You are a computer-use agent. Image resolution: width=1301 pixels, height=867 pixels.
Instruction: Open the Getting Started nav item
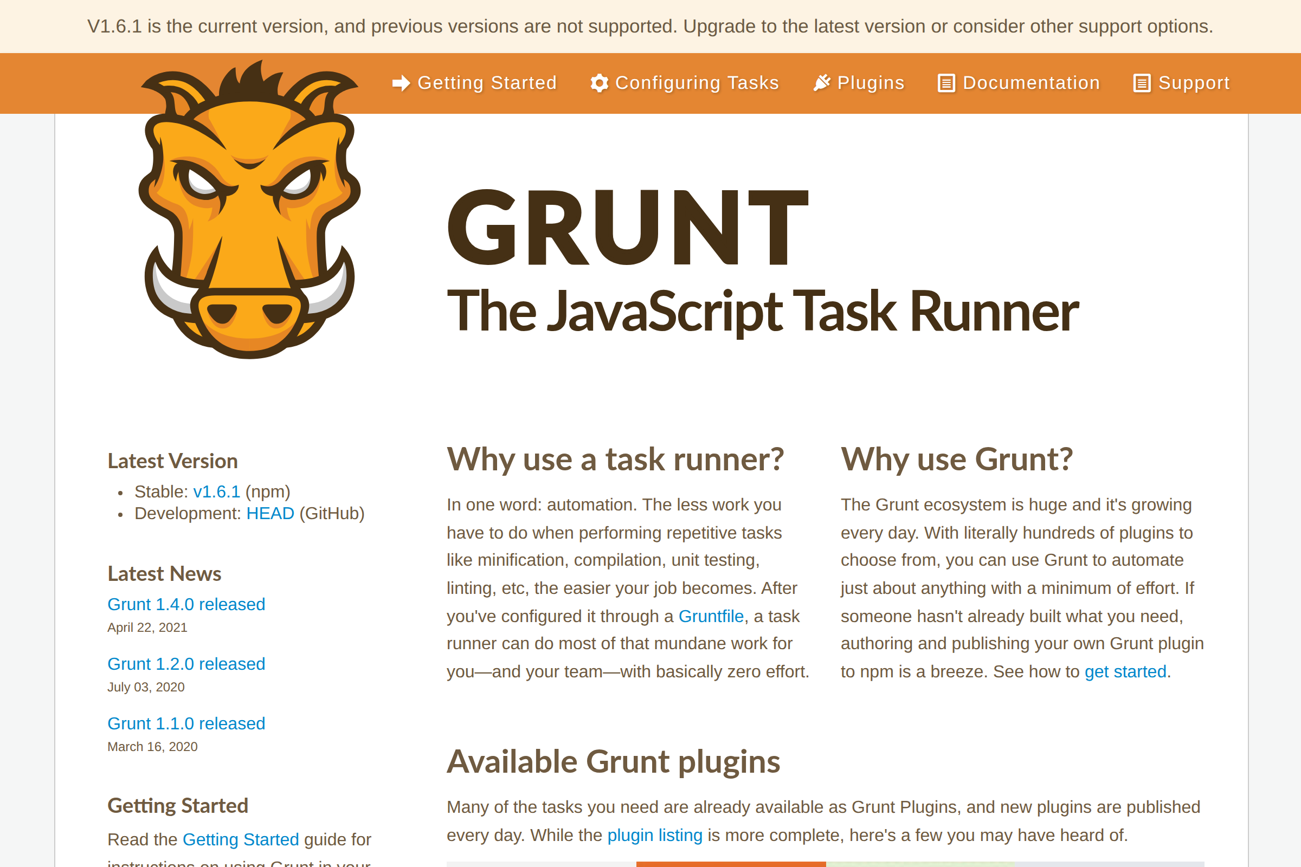click(x=475, y=83)
